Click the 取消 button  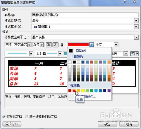coord(129,124)
